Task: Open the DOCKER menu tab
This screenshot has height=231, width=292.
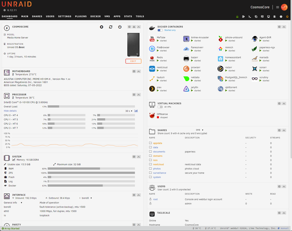Action: [x=96, y=16]
